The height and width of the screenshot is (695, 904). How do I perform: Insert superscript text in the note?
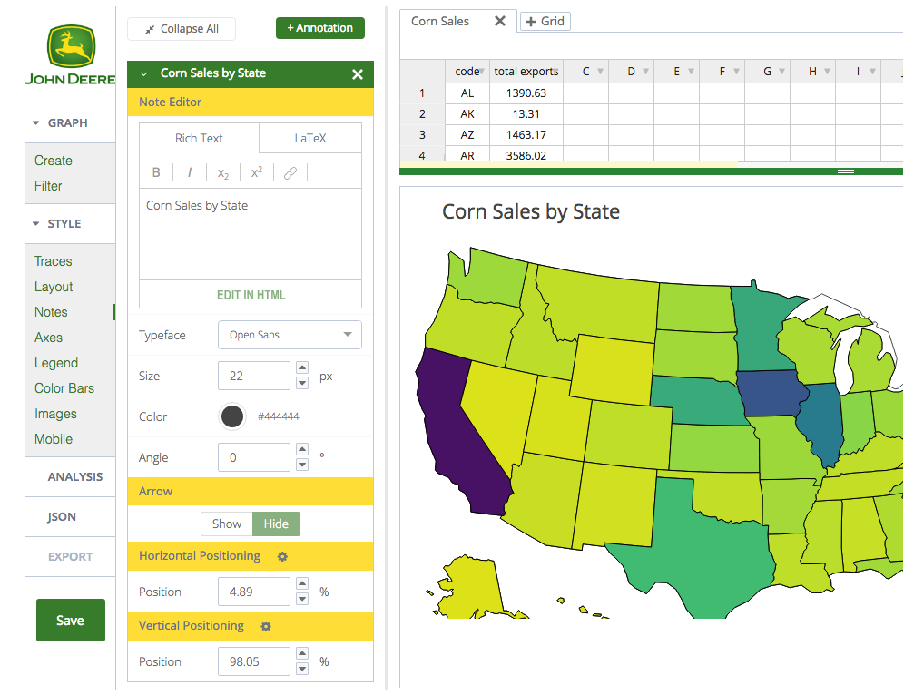256,171
